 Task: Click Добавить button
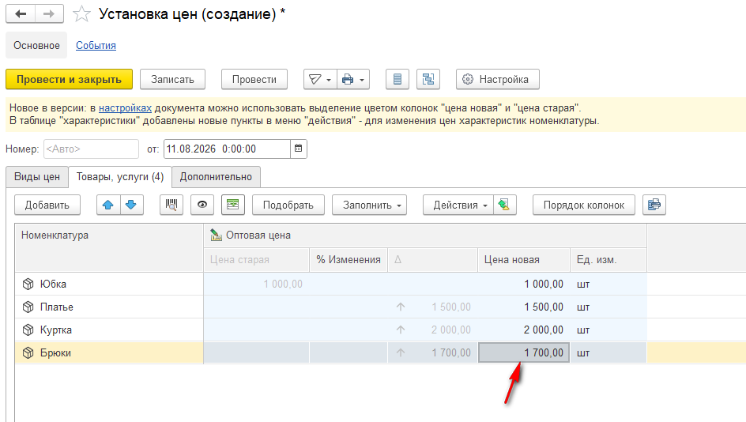tap(47, 205)
